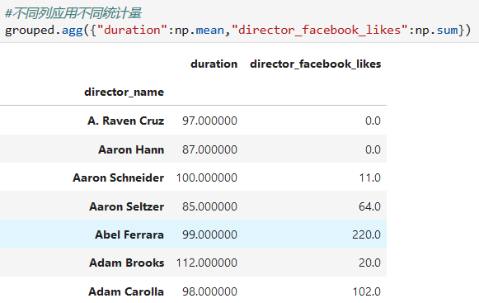Select the Aaron Seltzer row label

tap(126, 206)
